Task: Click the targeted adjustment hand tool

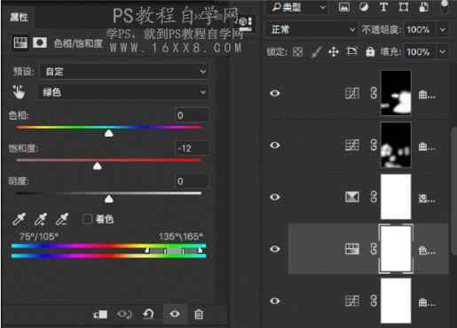Action: (x=19, y=92)
